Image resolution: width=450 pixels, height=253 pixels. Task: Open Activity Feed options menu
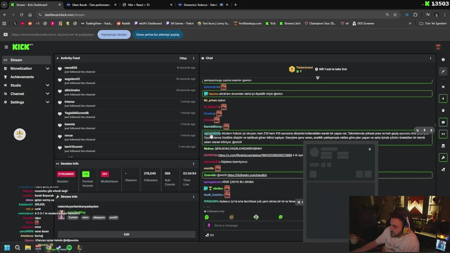[x=193, y=58]
